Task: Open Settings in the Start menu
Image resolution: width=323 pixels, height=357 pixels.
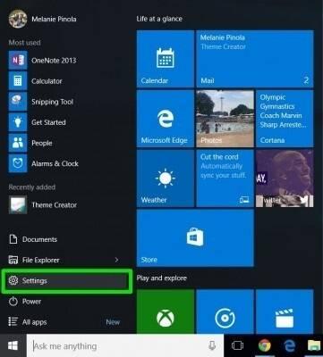Action: [66, 280]
